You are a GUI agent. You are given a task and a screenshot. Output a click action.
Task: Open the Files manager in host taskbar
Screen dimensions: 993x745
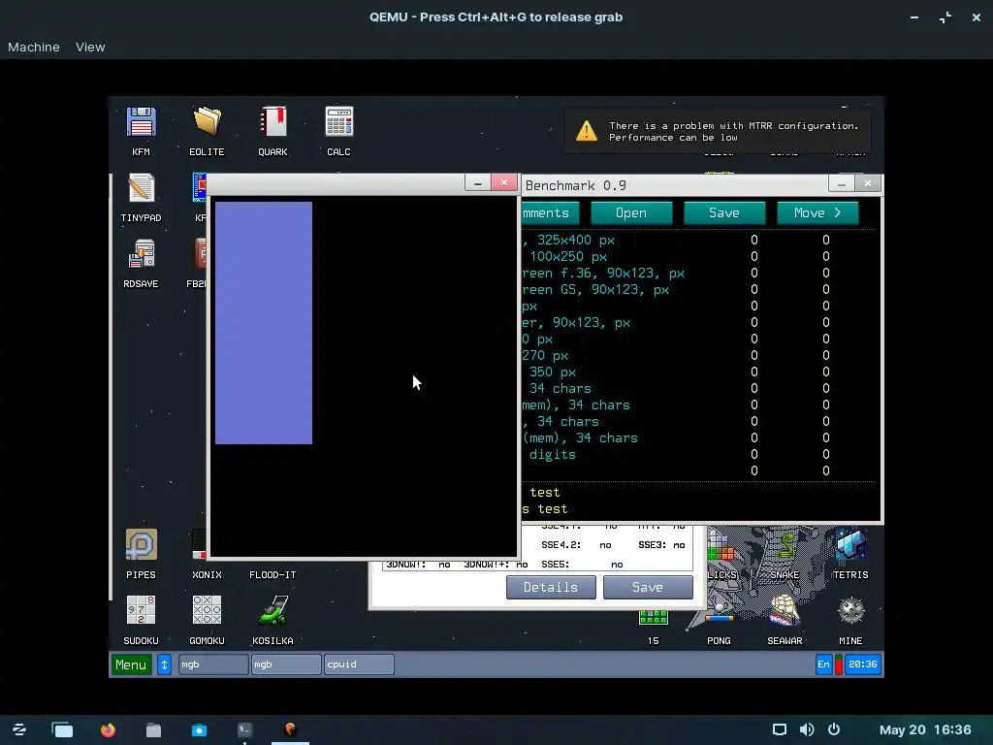[154, 729]
